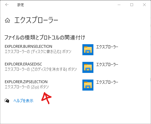The image size is (151, 124).
Task: Select the EXPLORER.BURNSELECTION association label
Action: click(x=28, y=46)
